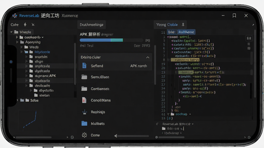
Task: Click the slider next to Oome
Action: tap(132, 136)
